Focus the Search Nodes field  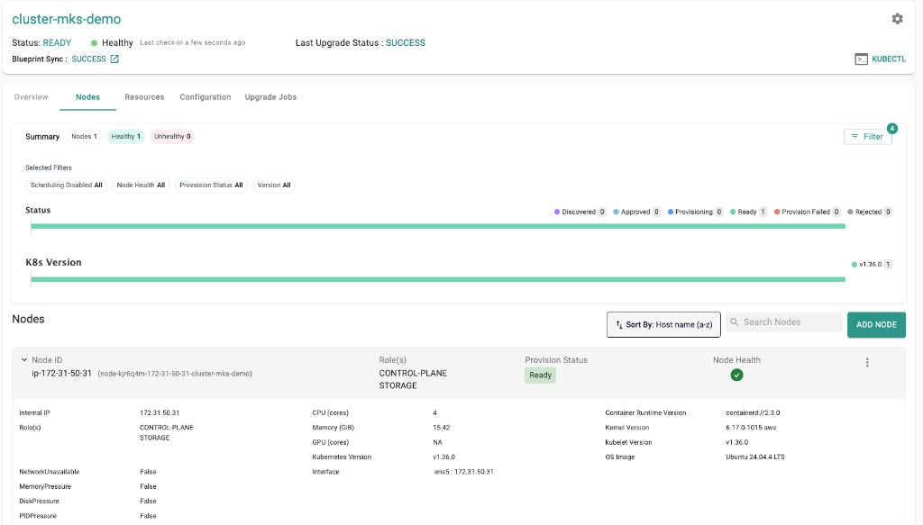pos(784,321)
